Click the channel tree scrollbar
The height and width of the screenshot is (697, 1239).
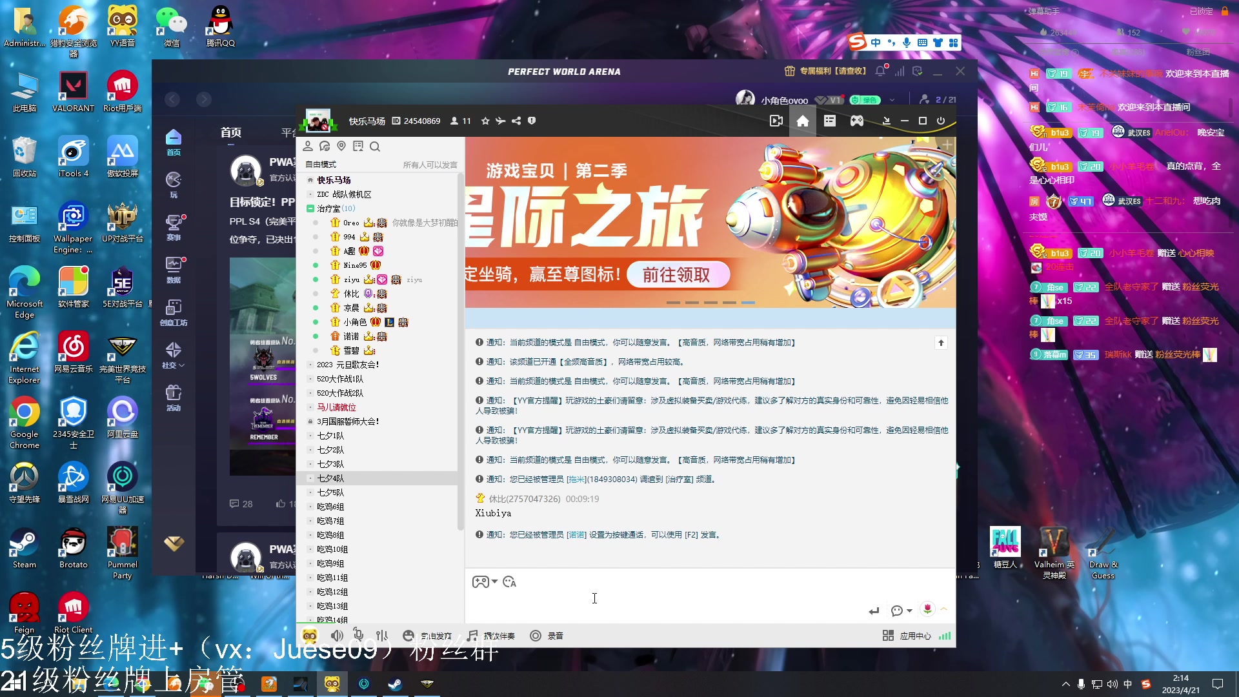[x=461, y=352]
